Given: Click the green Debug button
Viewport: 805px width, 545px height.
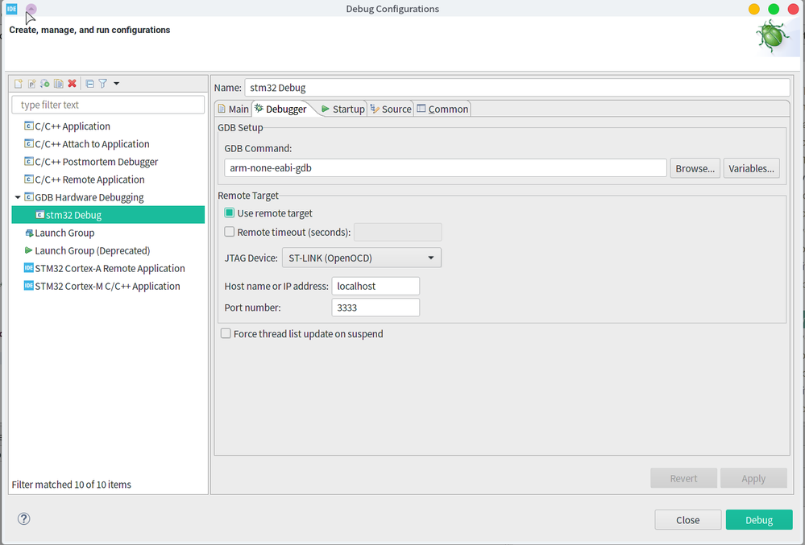Looking at the screenshot, I should coord(759,520).
